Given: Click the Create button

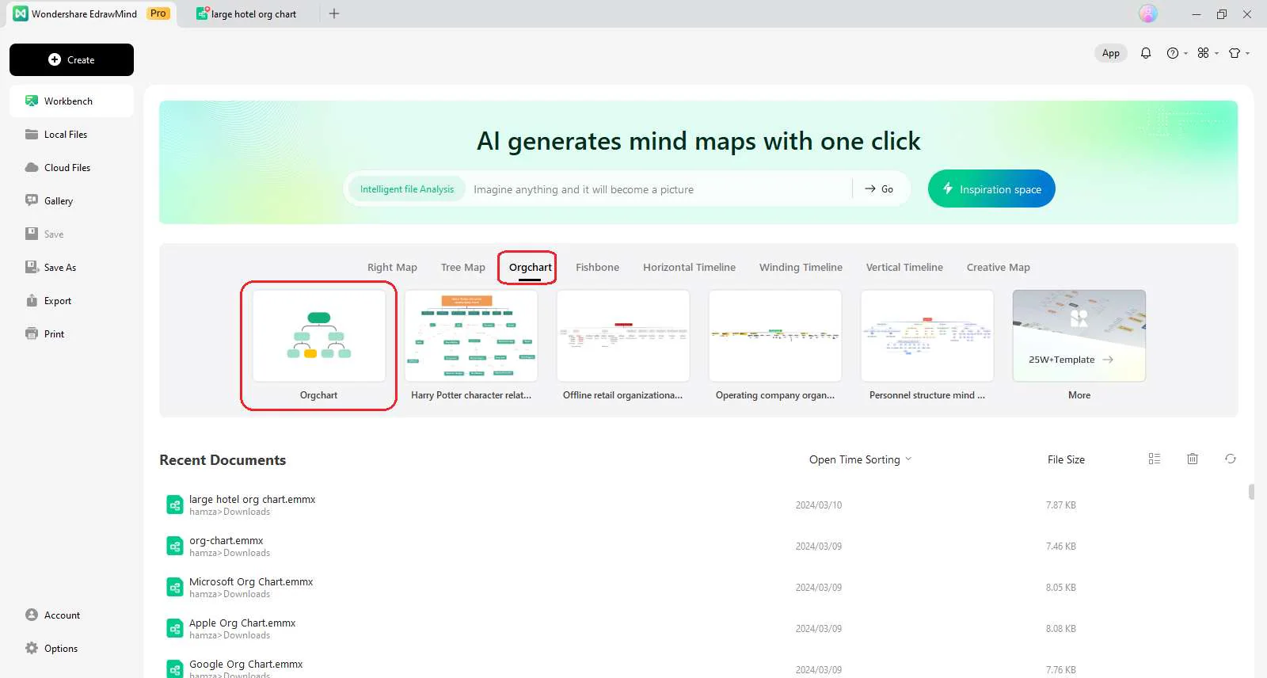Looking at the screenshot, I should (71, 59).
